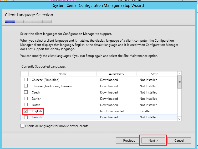198x149 pixels.
Task: Check the Chinese (Simplified) language checkbox
Action: pos(26,80)
